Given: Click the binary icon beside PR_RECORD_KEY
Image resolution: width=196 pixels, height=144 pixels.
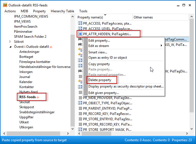Looking at the screenshot, I should (80, 114).
